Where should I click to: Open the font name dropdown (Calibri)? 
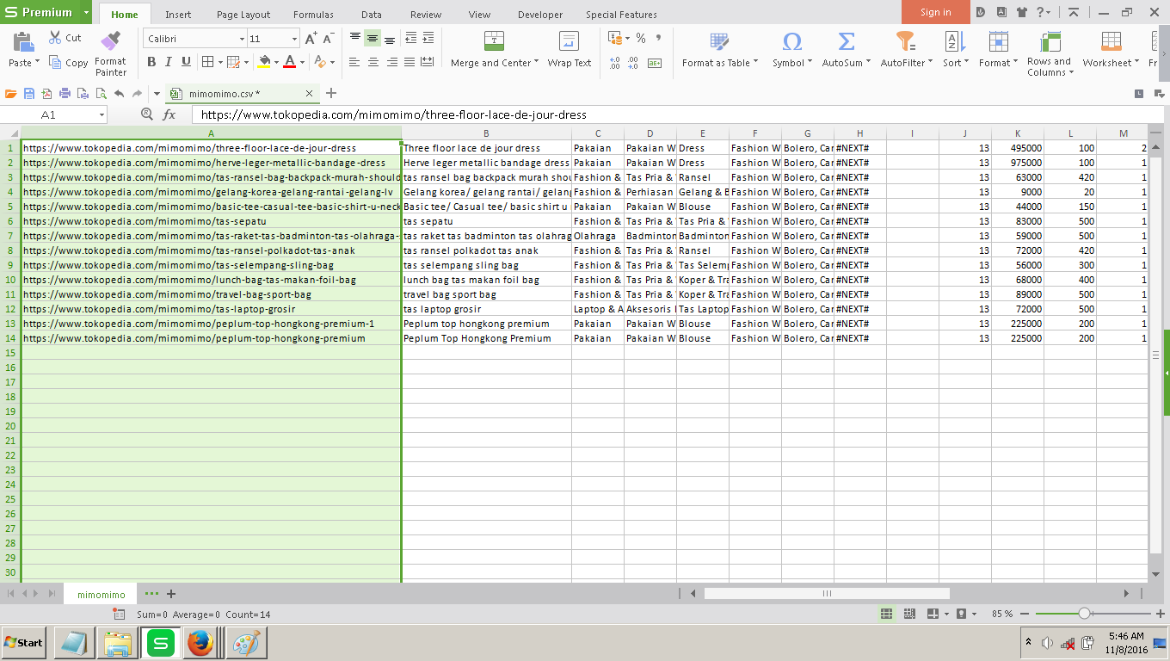242,39
